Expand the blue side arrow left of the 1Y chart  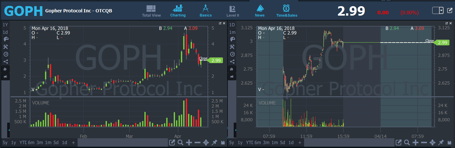point(9,130)
